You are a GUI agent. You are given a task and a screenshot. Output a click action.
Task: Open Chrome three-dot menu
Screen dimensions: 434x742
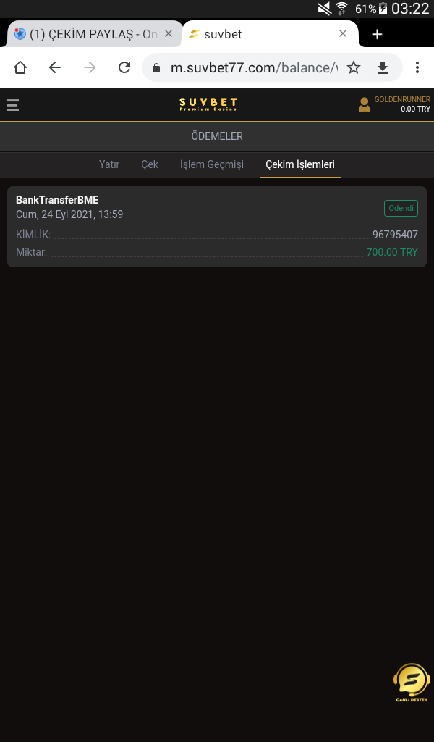click(x=417, y=67)
